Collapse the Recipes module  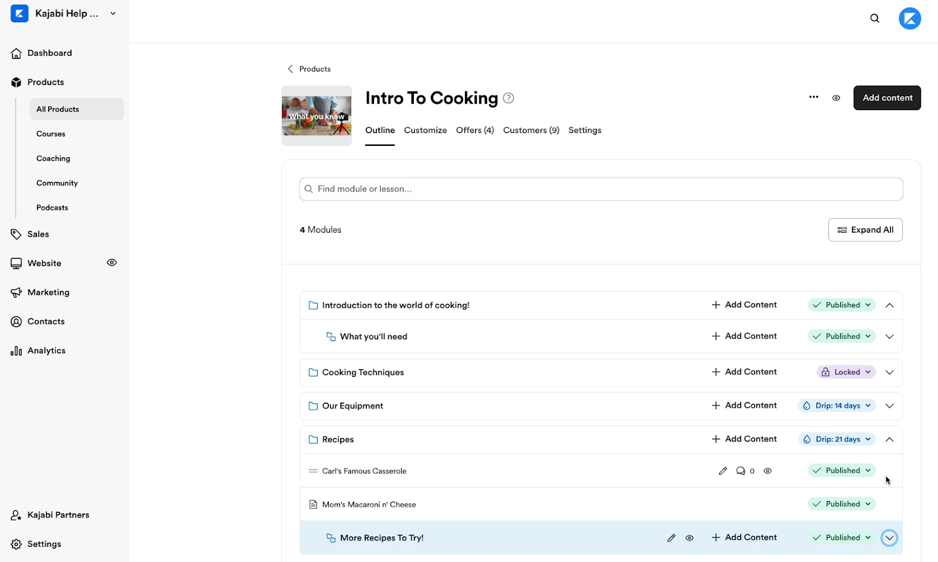889,440
